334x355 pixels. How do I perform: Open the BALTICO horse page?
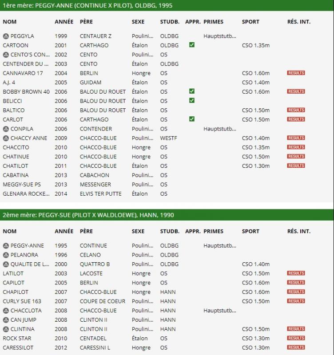coord(14,110)
